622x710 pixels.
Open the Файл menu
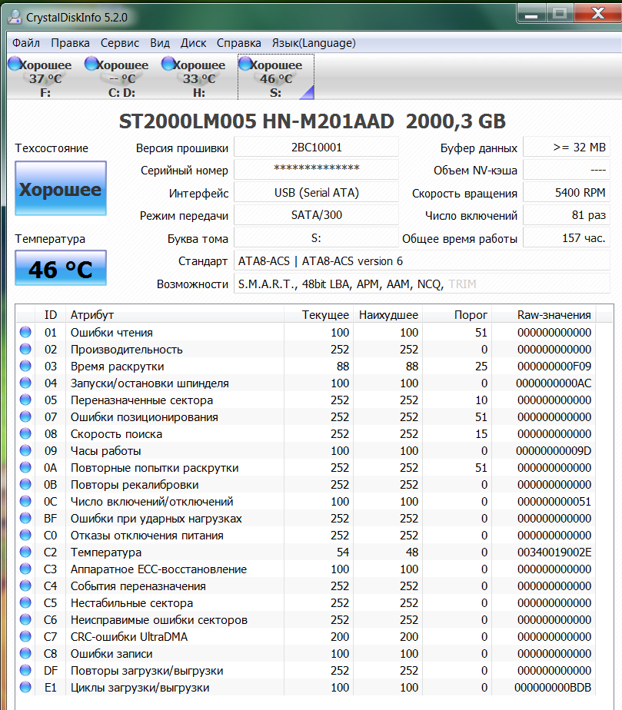click(x=26, y=43)
